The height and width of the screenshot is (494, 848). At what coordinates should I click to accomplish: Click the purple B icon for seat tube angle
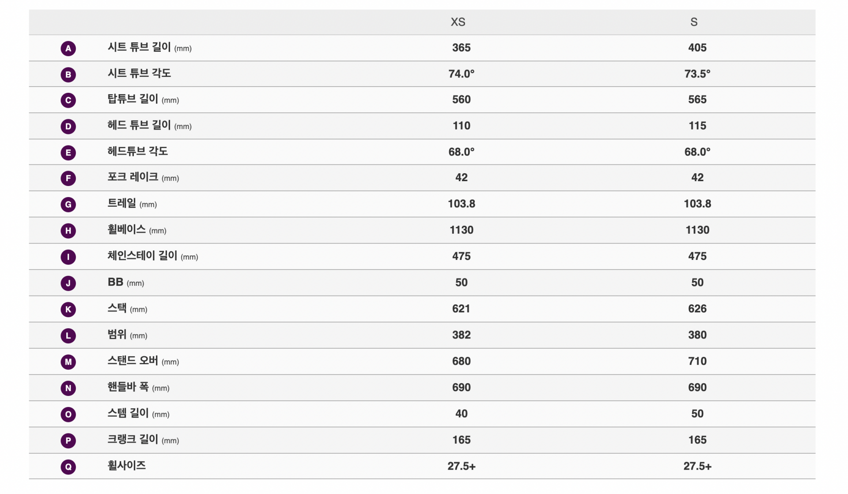pyautogui.click(x=68, y=74)
